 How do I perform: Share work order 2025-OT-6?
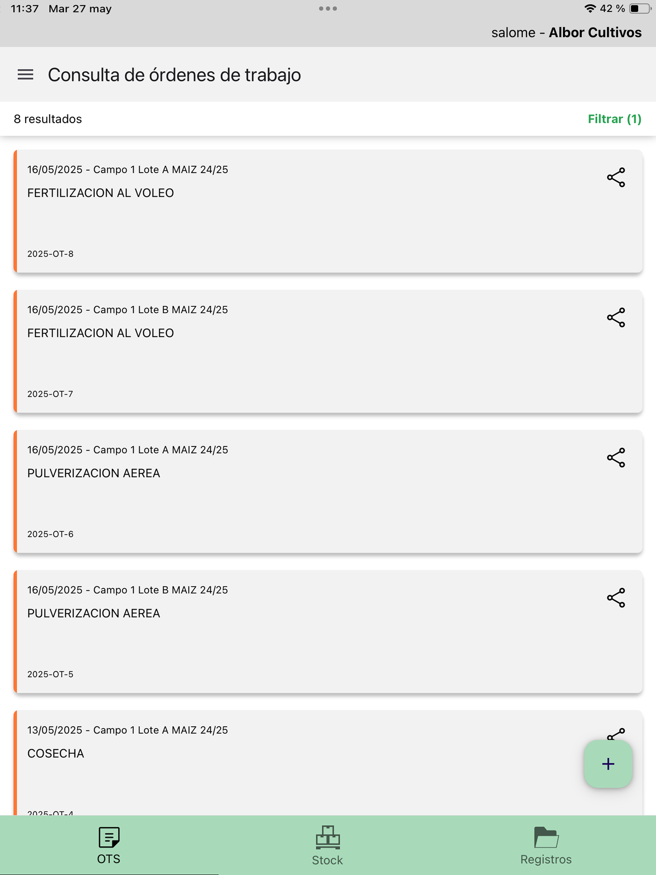(x=616, y=457)
